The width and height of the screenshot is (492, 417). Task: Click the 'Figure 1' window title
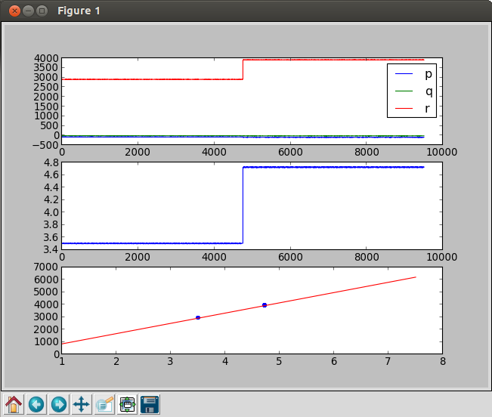[79, 11]
